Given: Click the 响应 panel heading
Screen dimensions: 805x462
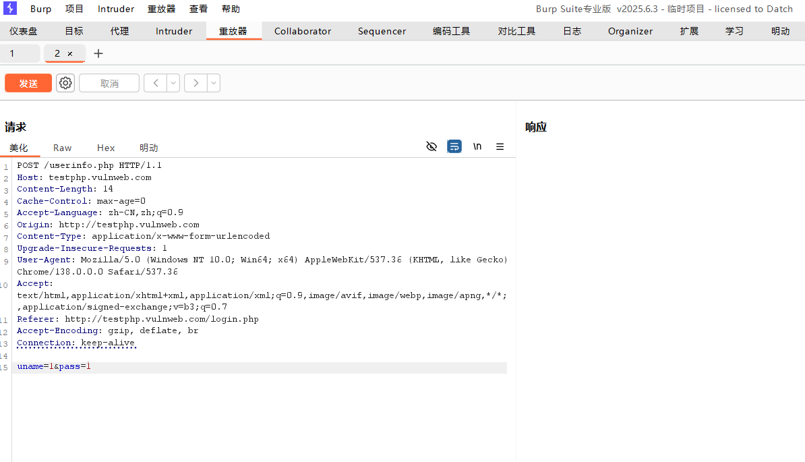Looking at the screenshot, I should pos(536,127).
